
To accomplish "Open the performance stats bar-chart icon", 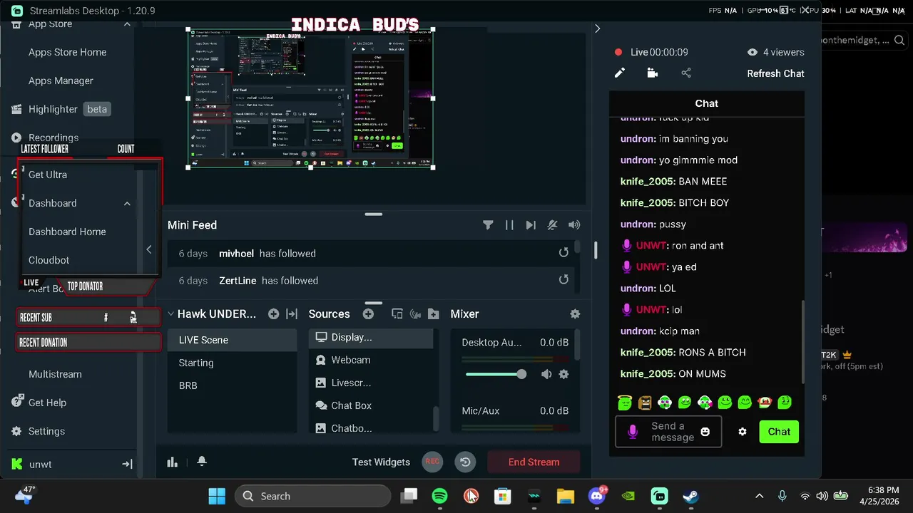I will pos(172,462).
